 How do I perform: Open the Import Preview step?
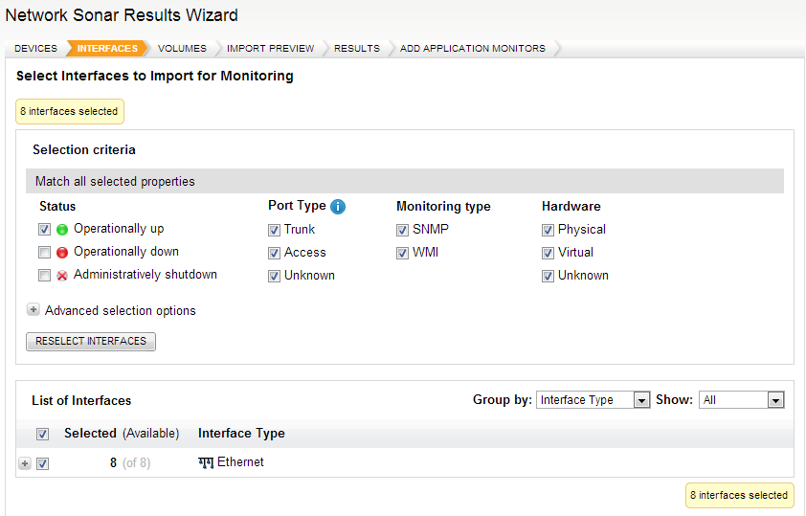[270, 48]
